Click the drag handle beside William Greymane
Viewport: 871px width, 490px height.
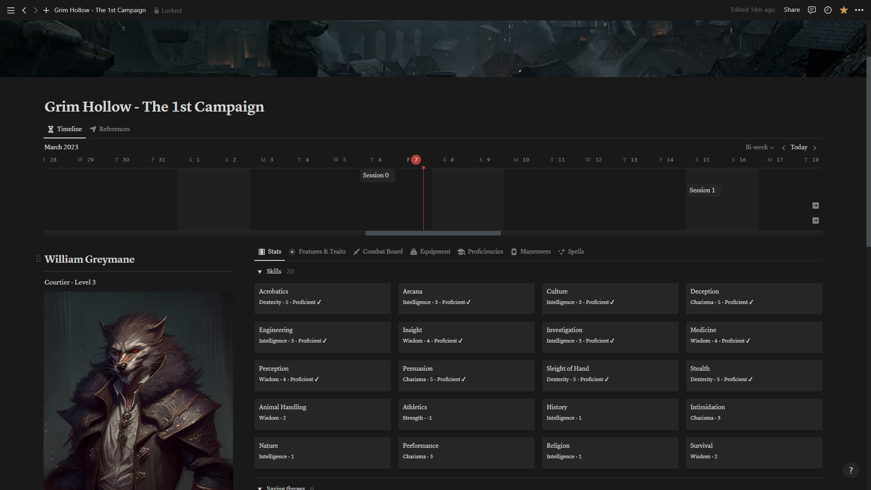coord(39,259)
